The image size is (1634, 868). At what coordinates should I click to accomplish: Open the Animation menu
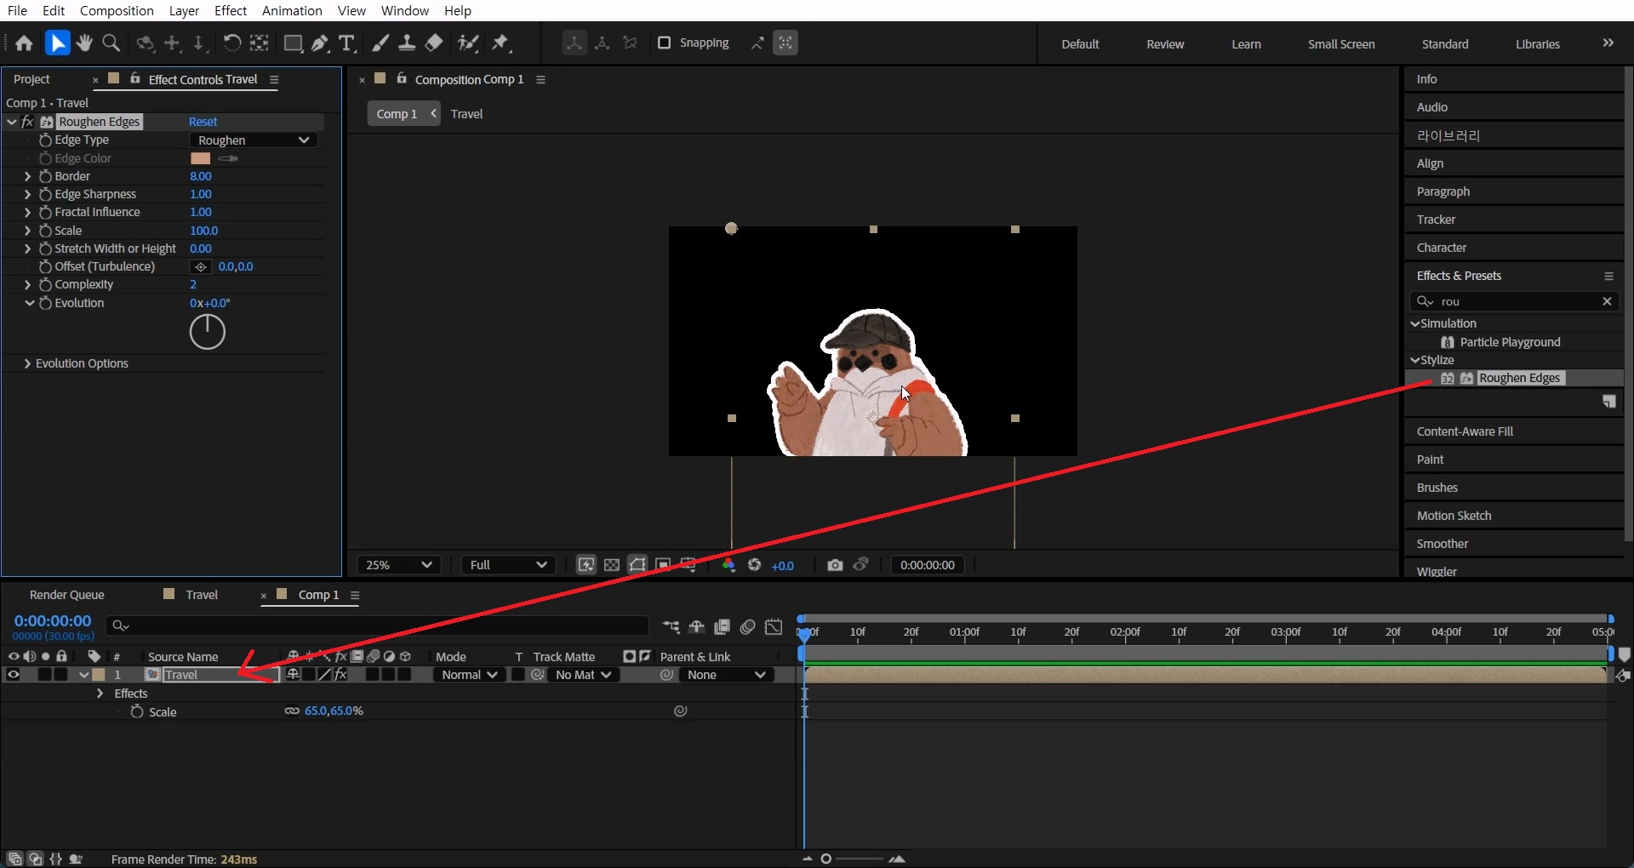292,10
